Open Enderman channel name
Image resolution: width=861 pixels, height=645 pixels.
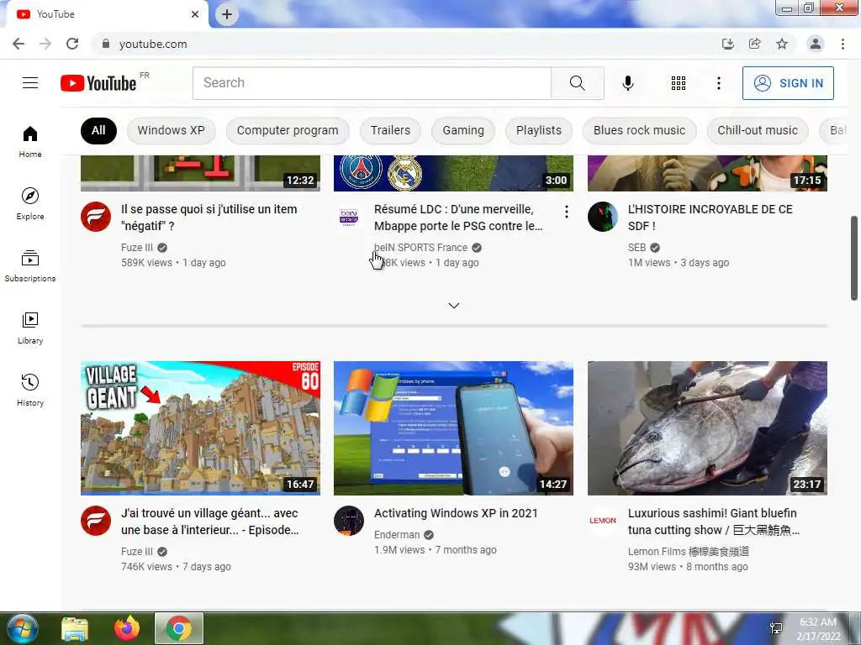tap(397, 535)
